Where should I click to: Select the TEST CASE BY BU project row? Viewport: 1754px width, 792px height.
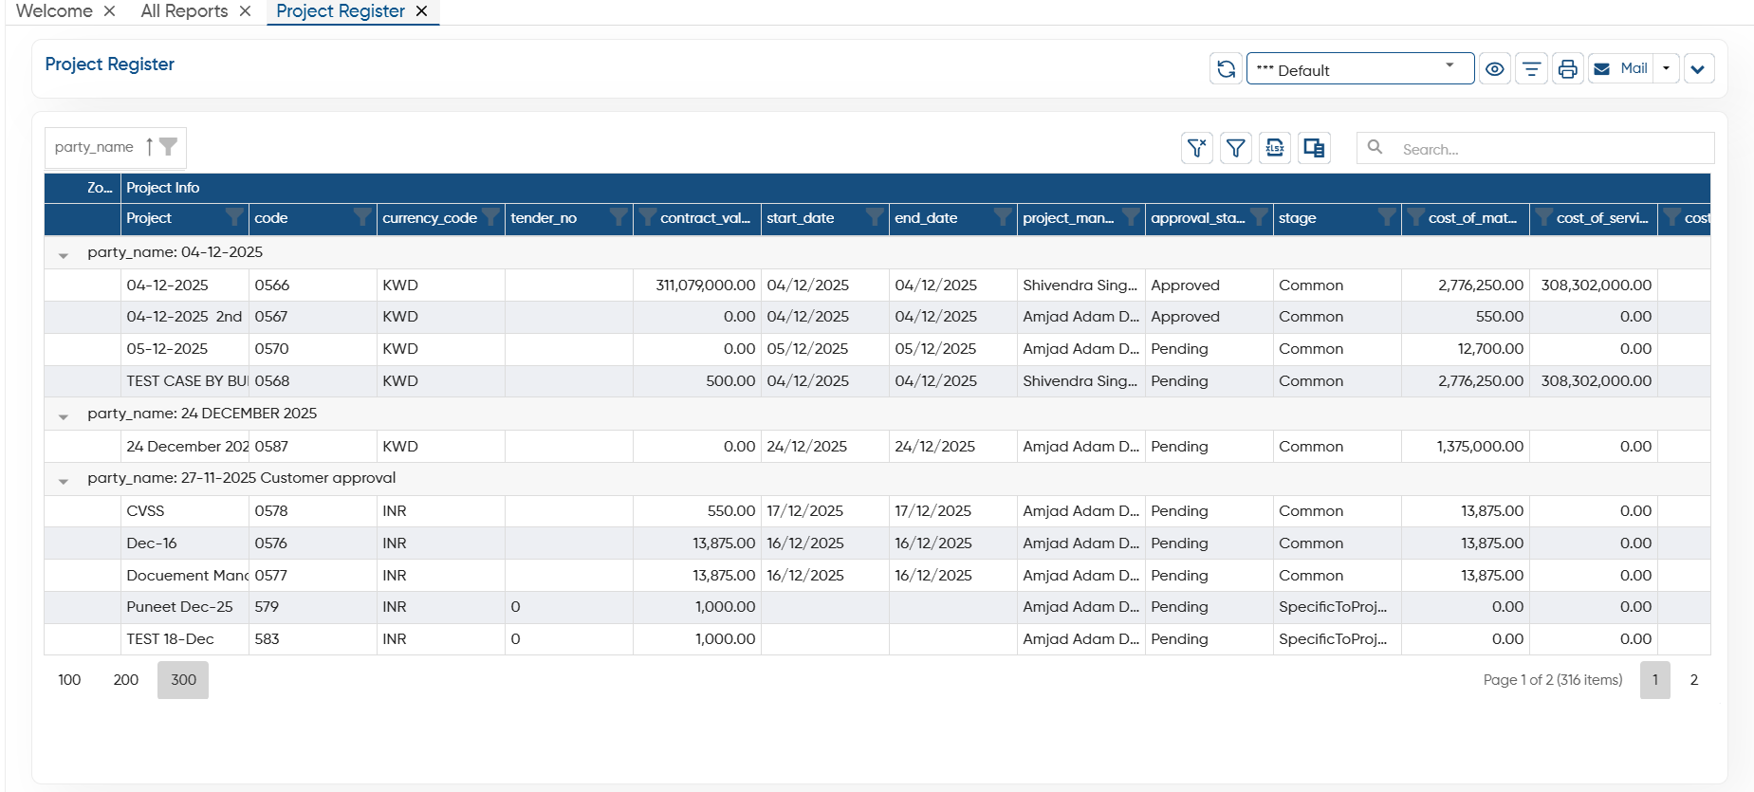[x=877, y=381]
